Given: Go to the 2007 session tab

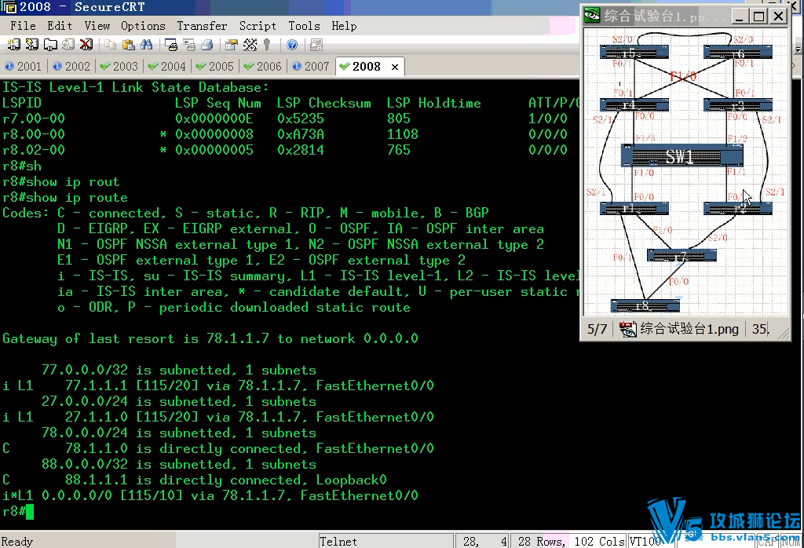Looking at the screenshot, I should tap(310, 67).
